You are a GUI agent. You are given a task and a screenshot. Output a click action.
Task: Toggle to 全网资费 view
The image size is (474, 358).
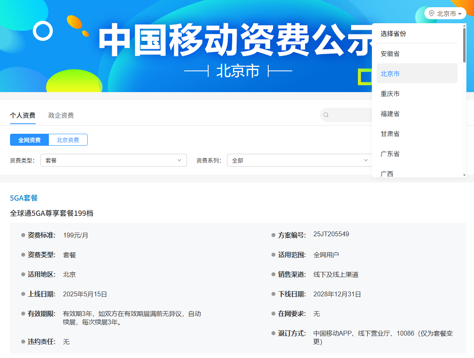pyautogui.click(x=29, y=140)
